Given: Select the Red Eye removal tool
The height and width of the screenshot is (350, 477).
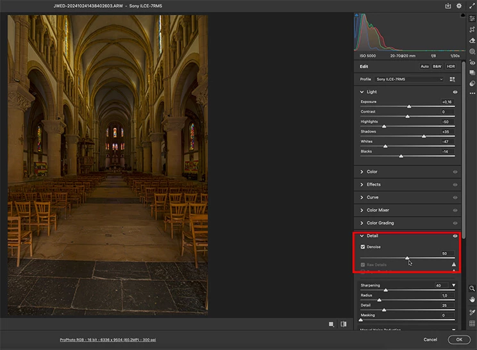Looking at the screenshot, I should [x=472, y=63].
